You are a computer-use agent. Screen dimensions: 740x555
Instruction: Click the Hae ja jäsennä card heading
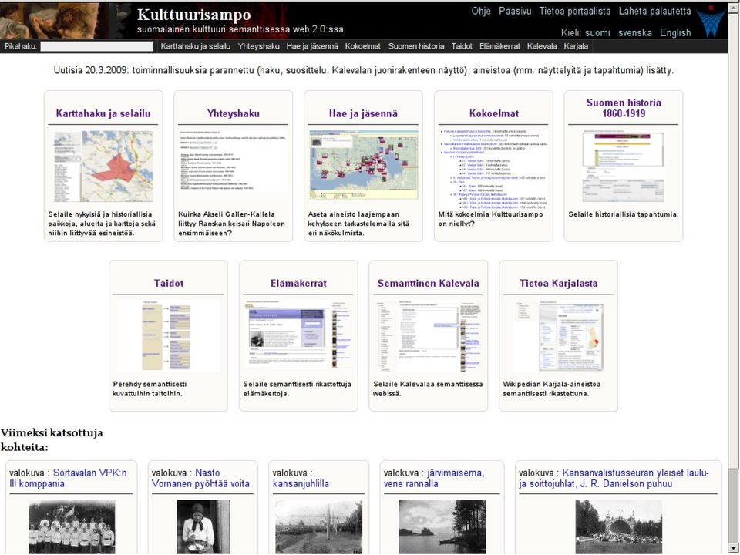pyautogui.click(x=363, y=114)
